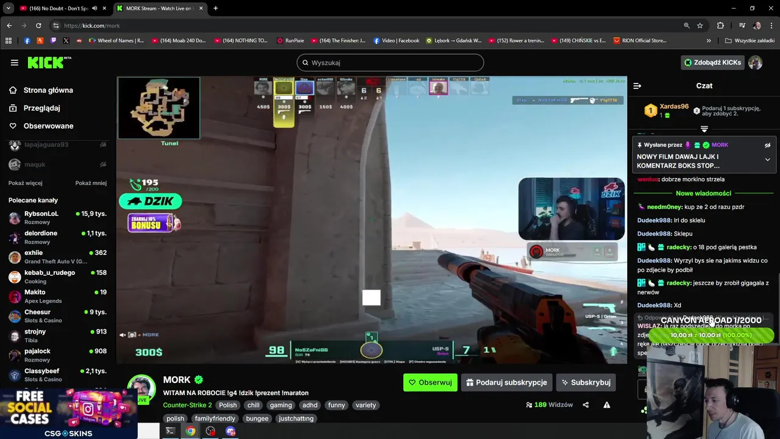Expand the chat leaderboard arrow below Xardas96
The image size is (780, 439).
point(704,129)
